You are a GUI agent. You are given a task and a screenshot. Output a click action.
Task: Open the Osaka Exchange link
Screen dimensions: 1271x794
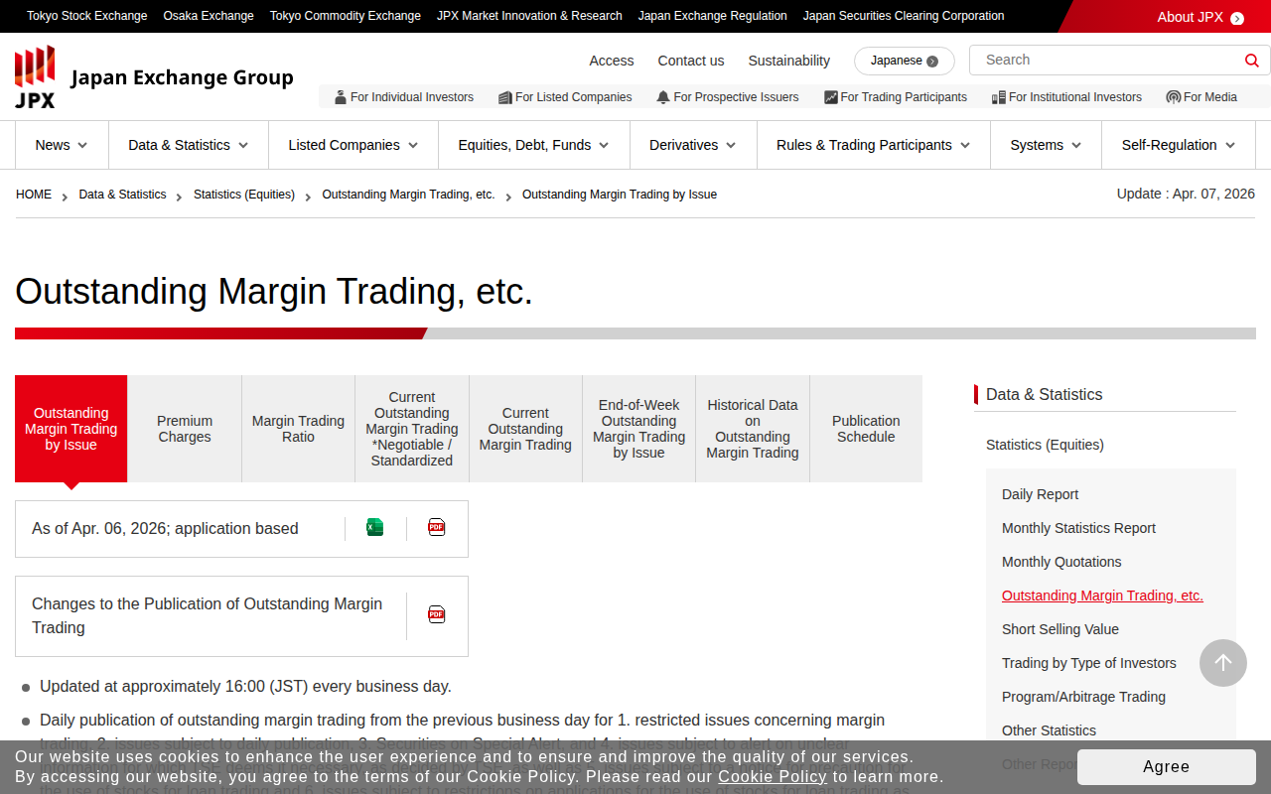209,16
